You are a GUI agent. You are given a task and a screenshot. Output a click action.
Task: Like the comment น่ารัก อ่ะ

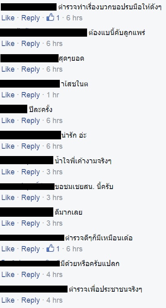pyautogui.click(x=8, y=146)
